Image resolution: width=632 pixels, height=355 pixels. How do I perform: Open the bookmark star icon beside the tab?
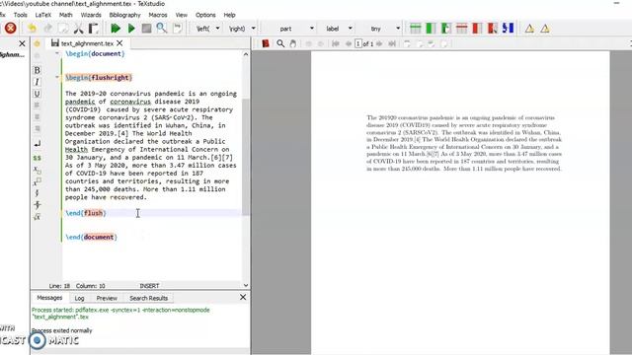tap(38, 43)
